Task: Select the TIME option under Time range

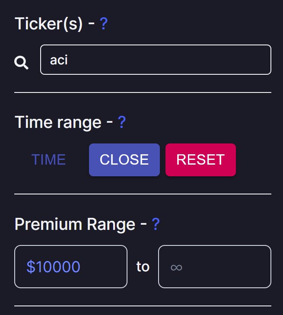Action: (48, 160)
